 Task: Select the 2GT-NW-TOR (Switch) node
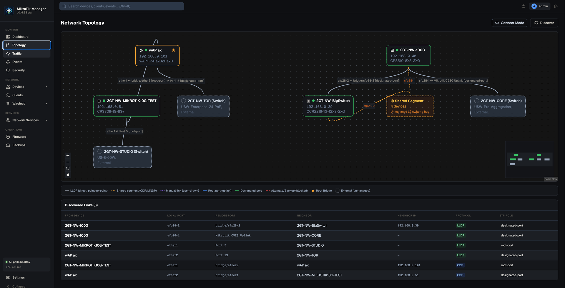point(203,106)
